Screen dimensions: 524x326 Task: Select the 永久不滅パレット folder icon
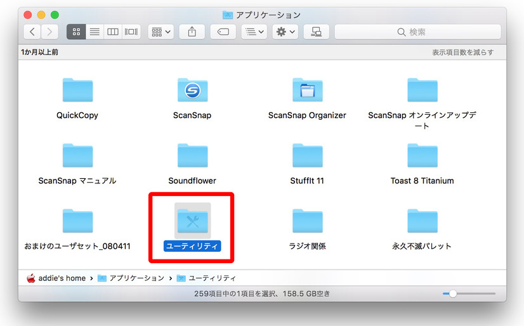[422, 221]
